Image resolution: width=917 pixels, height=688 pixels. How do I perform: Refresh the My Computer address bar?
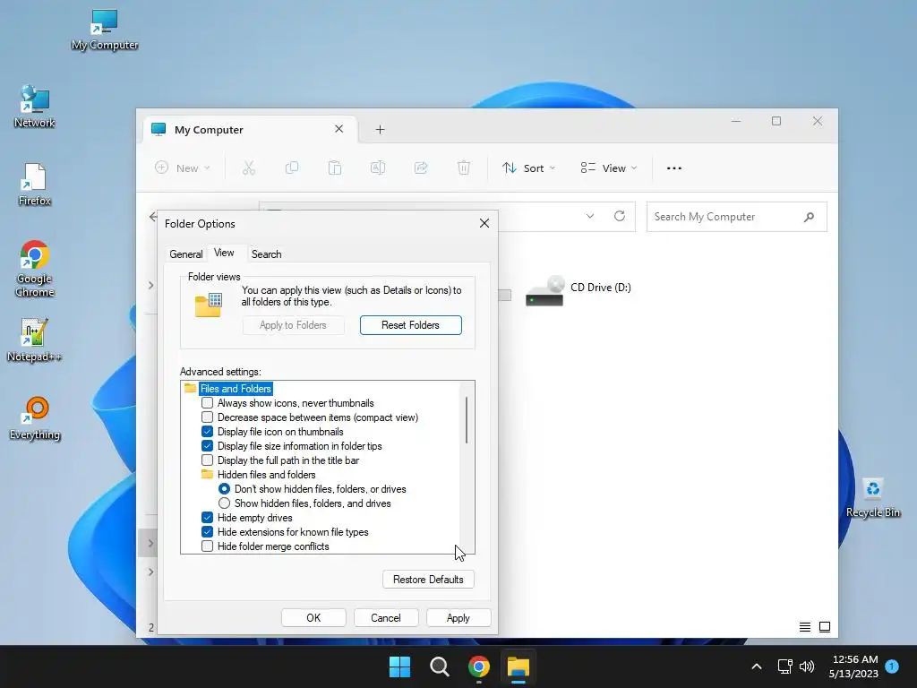coord(620,216)
